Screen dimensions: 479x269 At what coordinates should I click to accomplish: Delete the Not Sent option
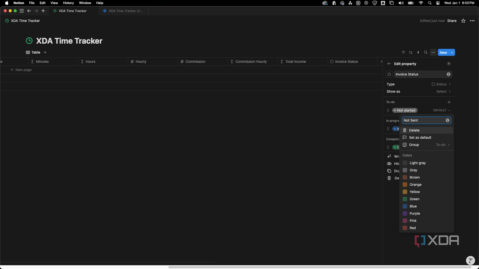426,130
